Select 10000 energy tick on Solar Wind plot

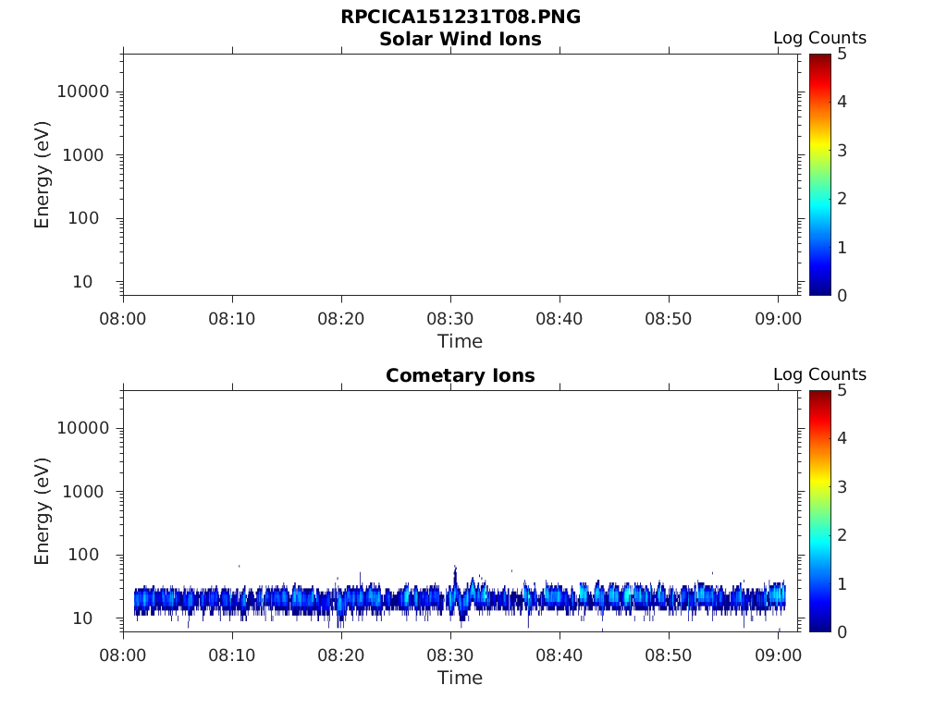[83, 92]
